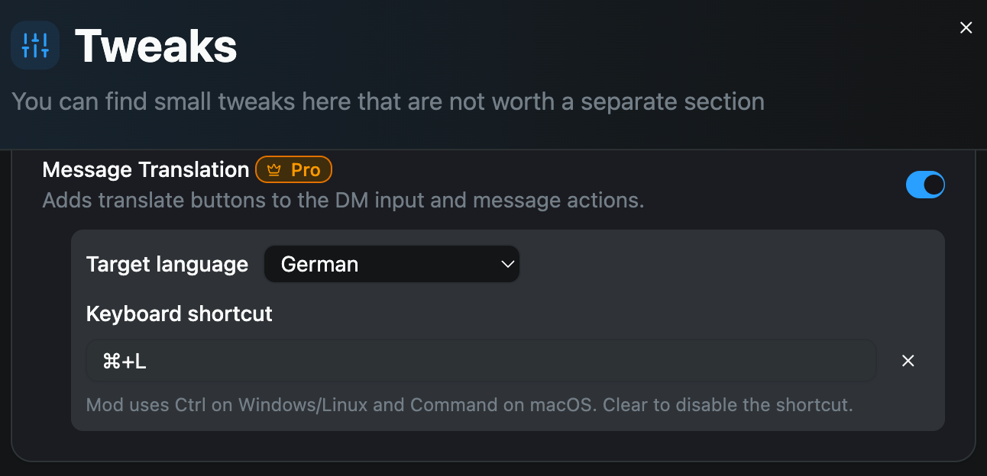Screen dimensions: 987x476
Task: Expand the language selection menu showing German
Action: click(391, 264)
